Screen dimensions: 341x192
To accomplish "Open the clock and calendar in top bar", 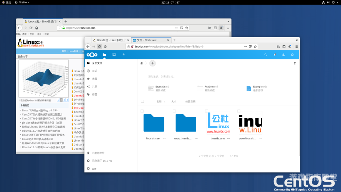I will pos(170,2).
